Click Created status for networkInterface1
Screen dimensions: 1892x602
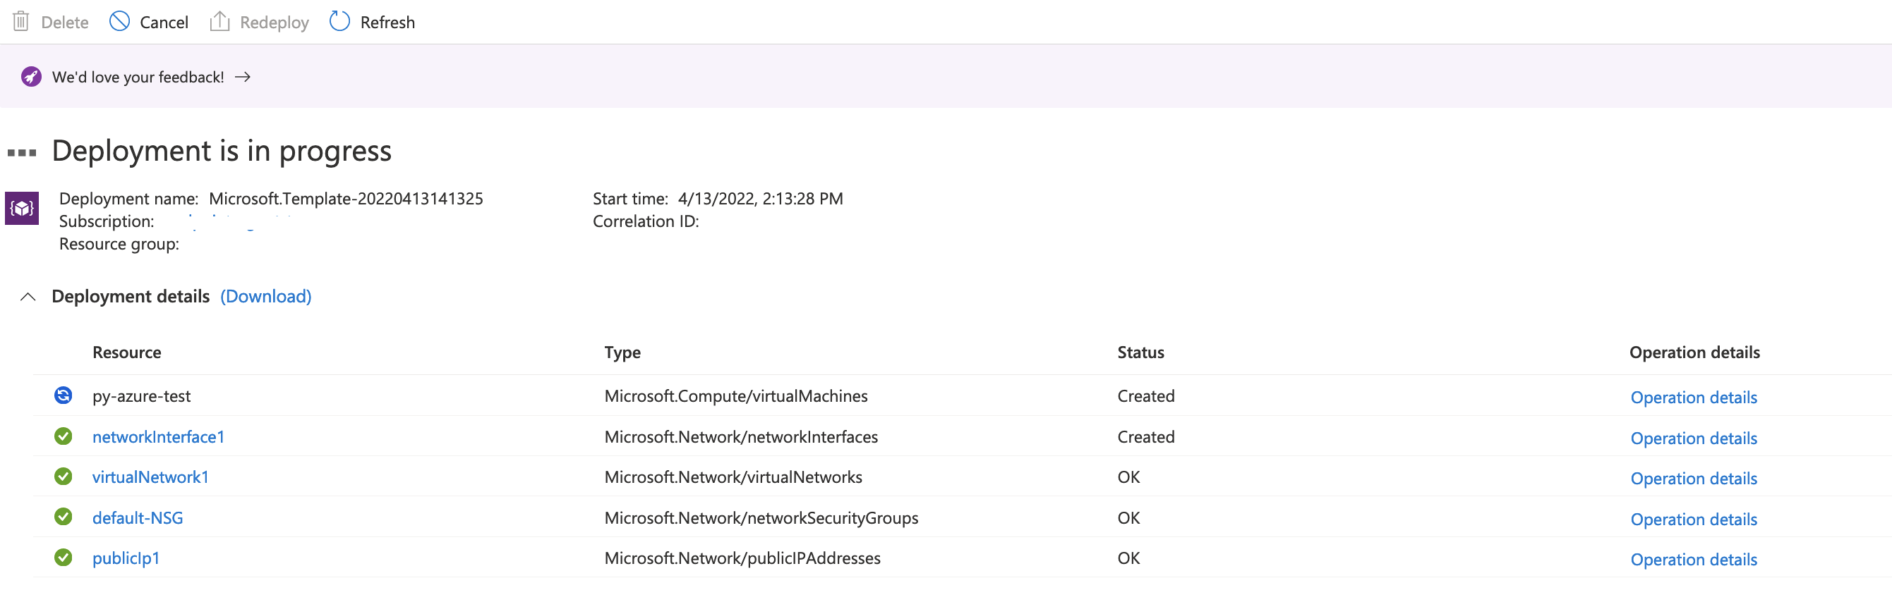point(1146,437)
